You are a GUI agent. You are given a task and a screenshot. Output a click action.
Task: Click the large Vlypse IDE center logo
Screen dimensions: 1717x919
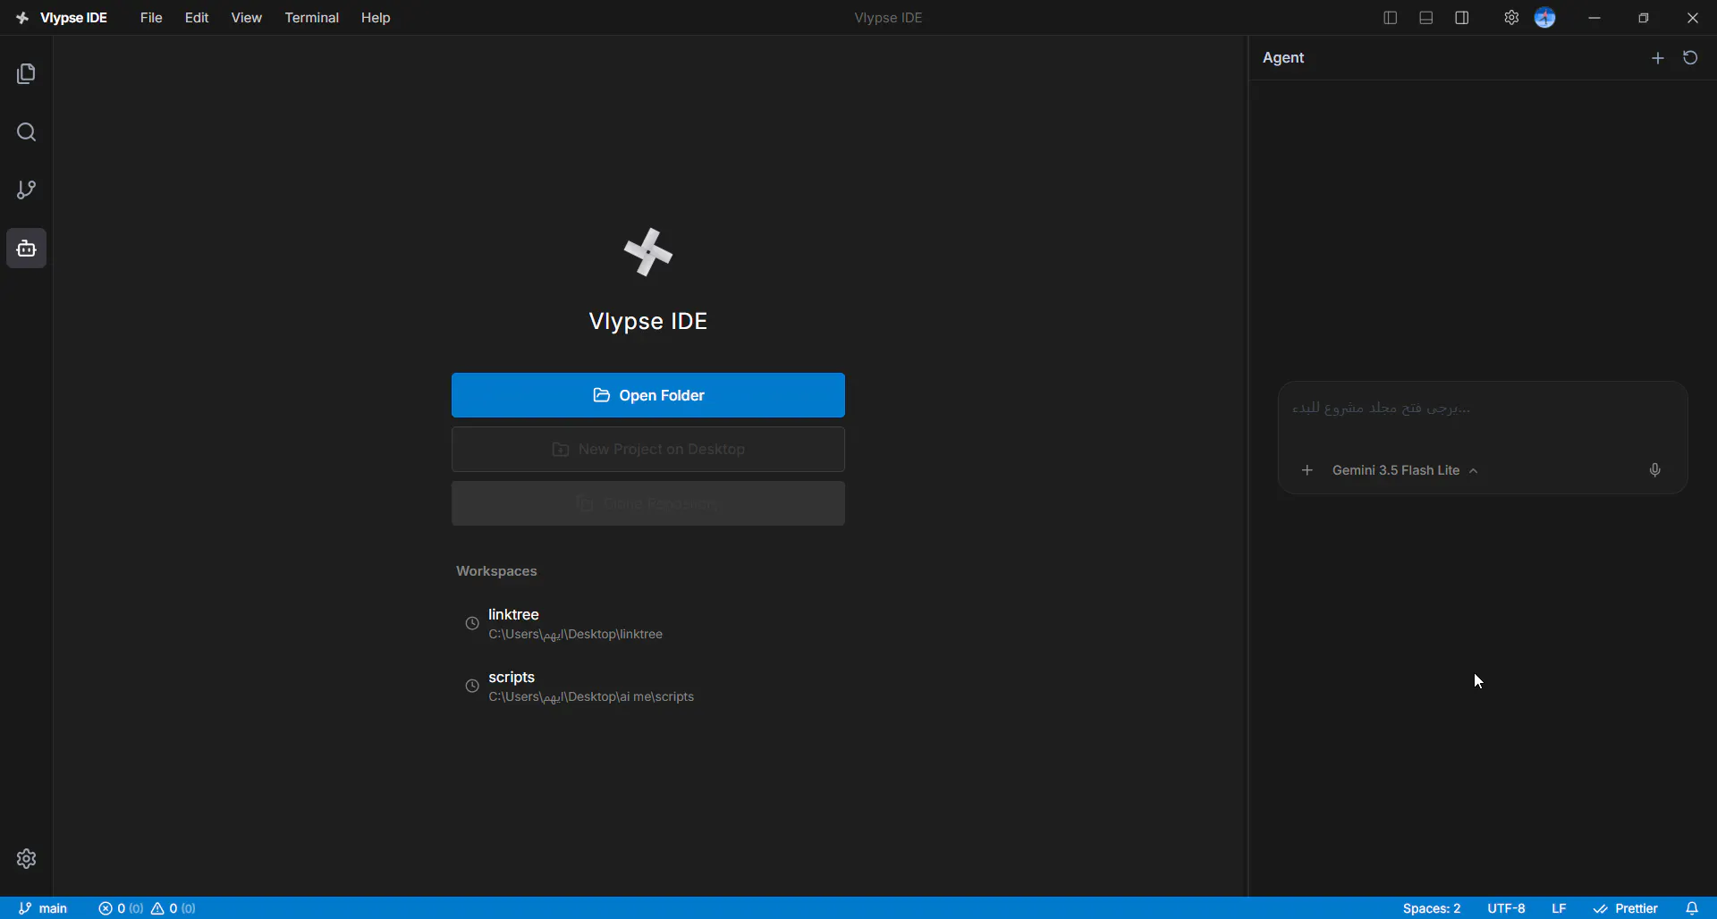coord(648,252)
